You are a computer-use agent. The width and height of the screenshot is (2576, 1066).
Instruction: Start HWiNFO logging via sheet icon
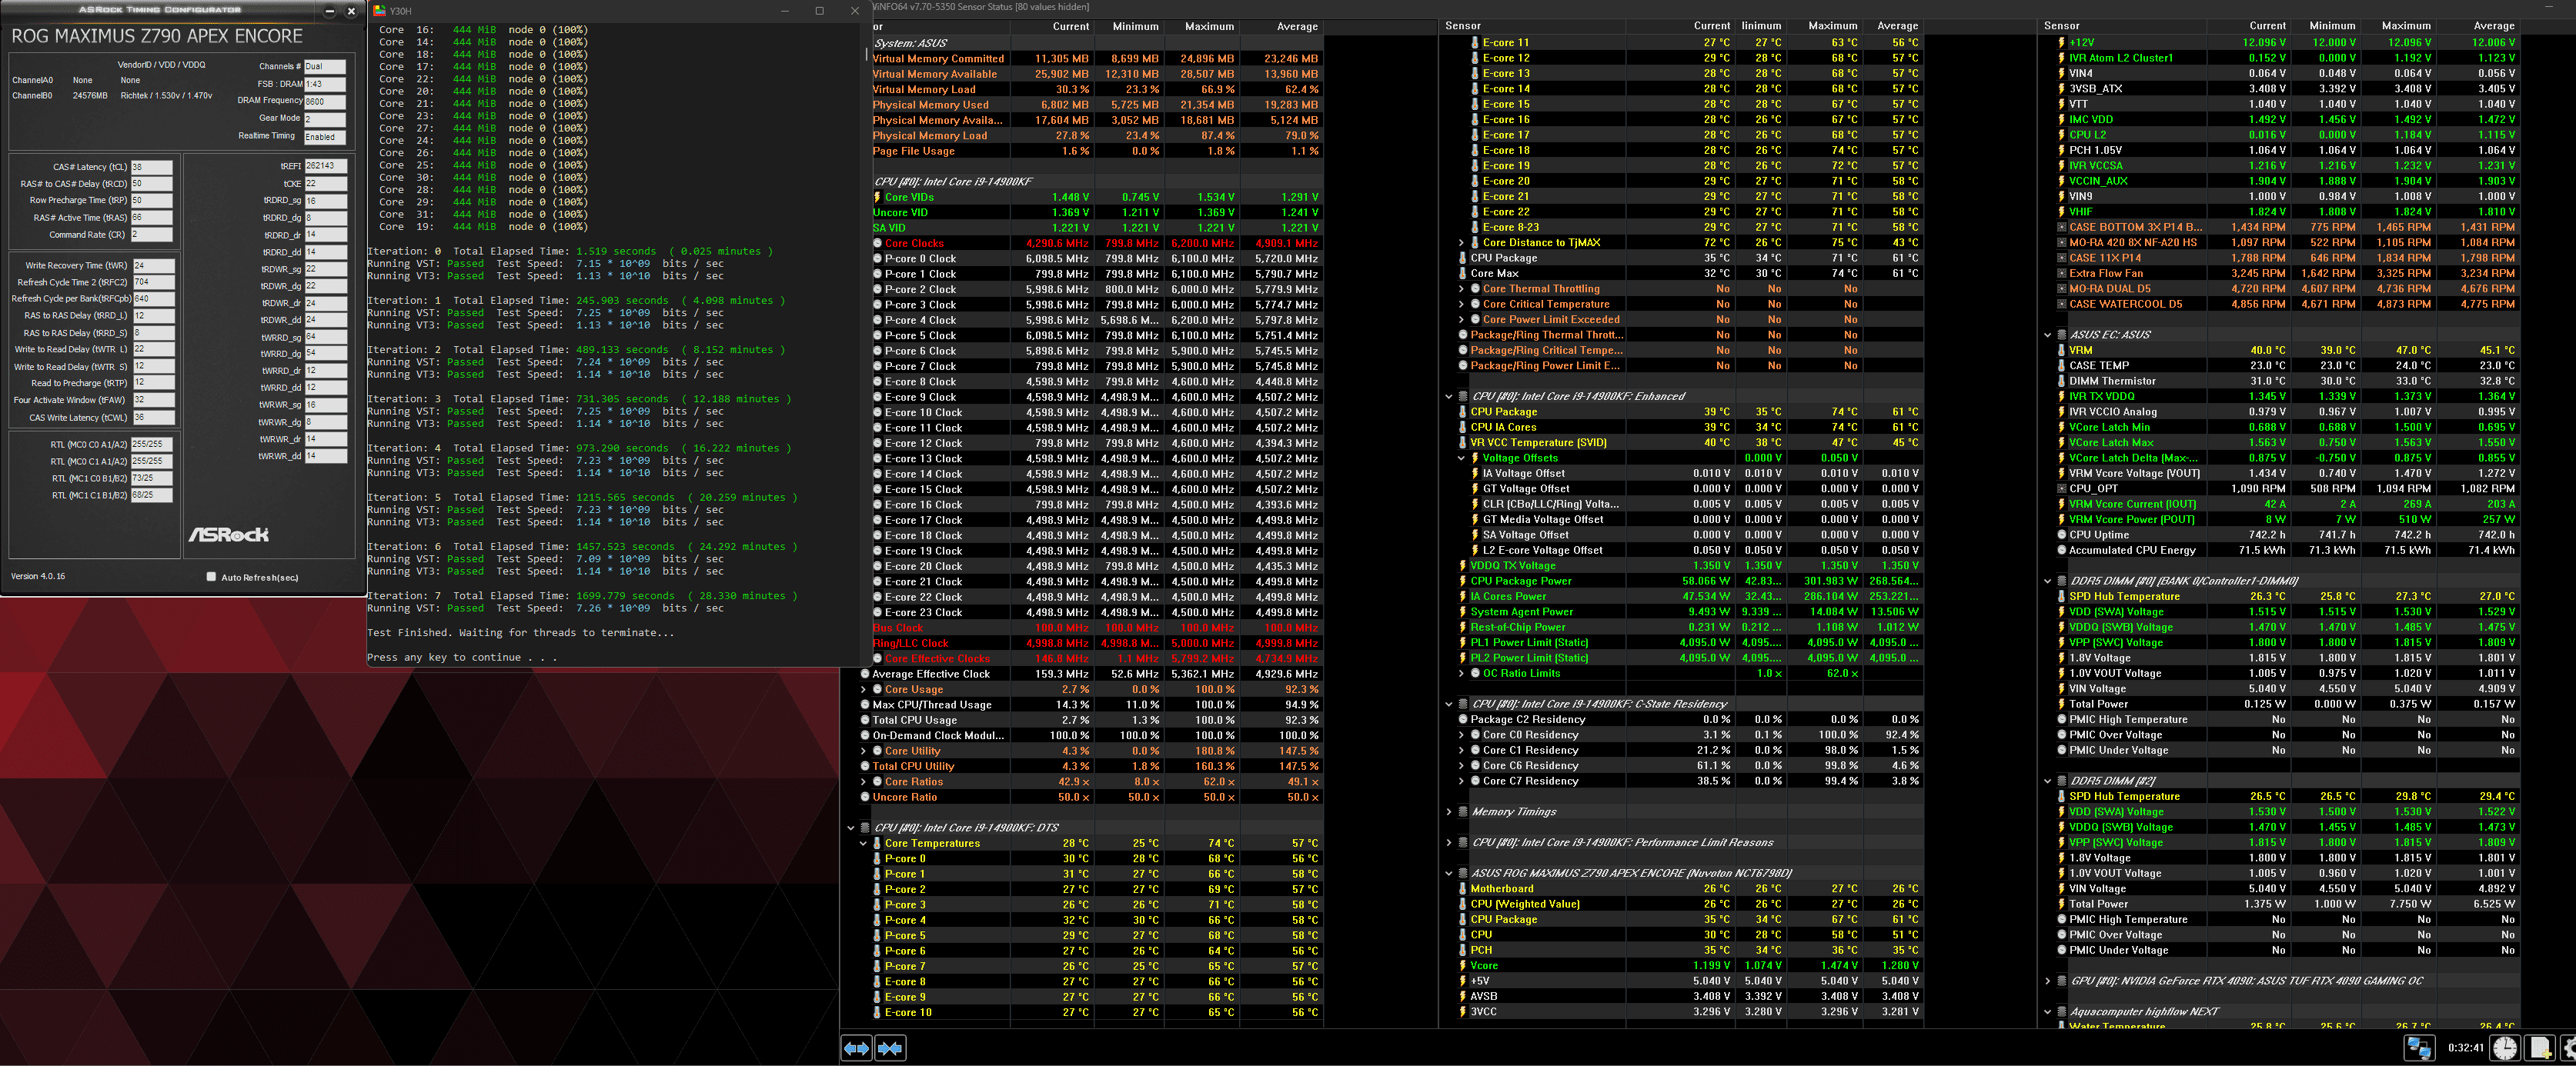tap(2540, 1048)
